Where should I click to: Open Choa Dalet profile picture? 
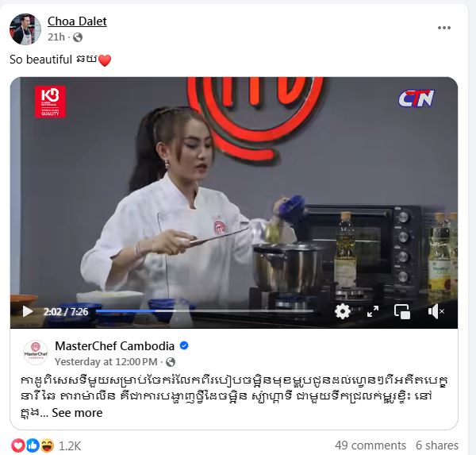(25, 29)
